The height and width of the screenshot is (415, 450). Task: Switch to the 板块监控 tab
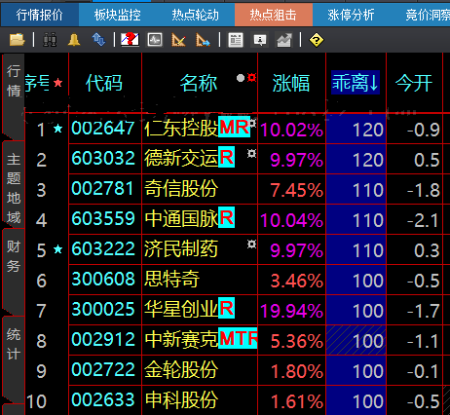click(118, 15)
